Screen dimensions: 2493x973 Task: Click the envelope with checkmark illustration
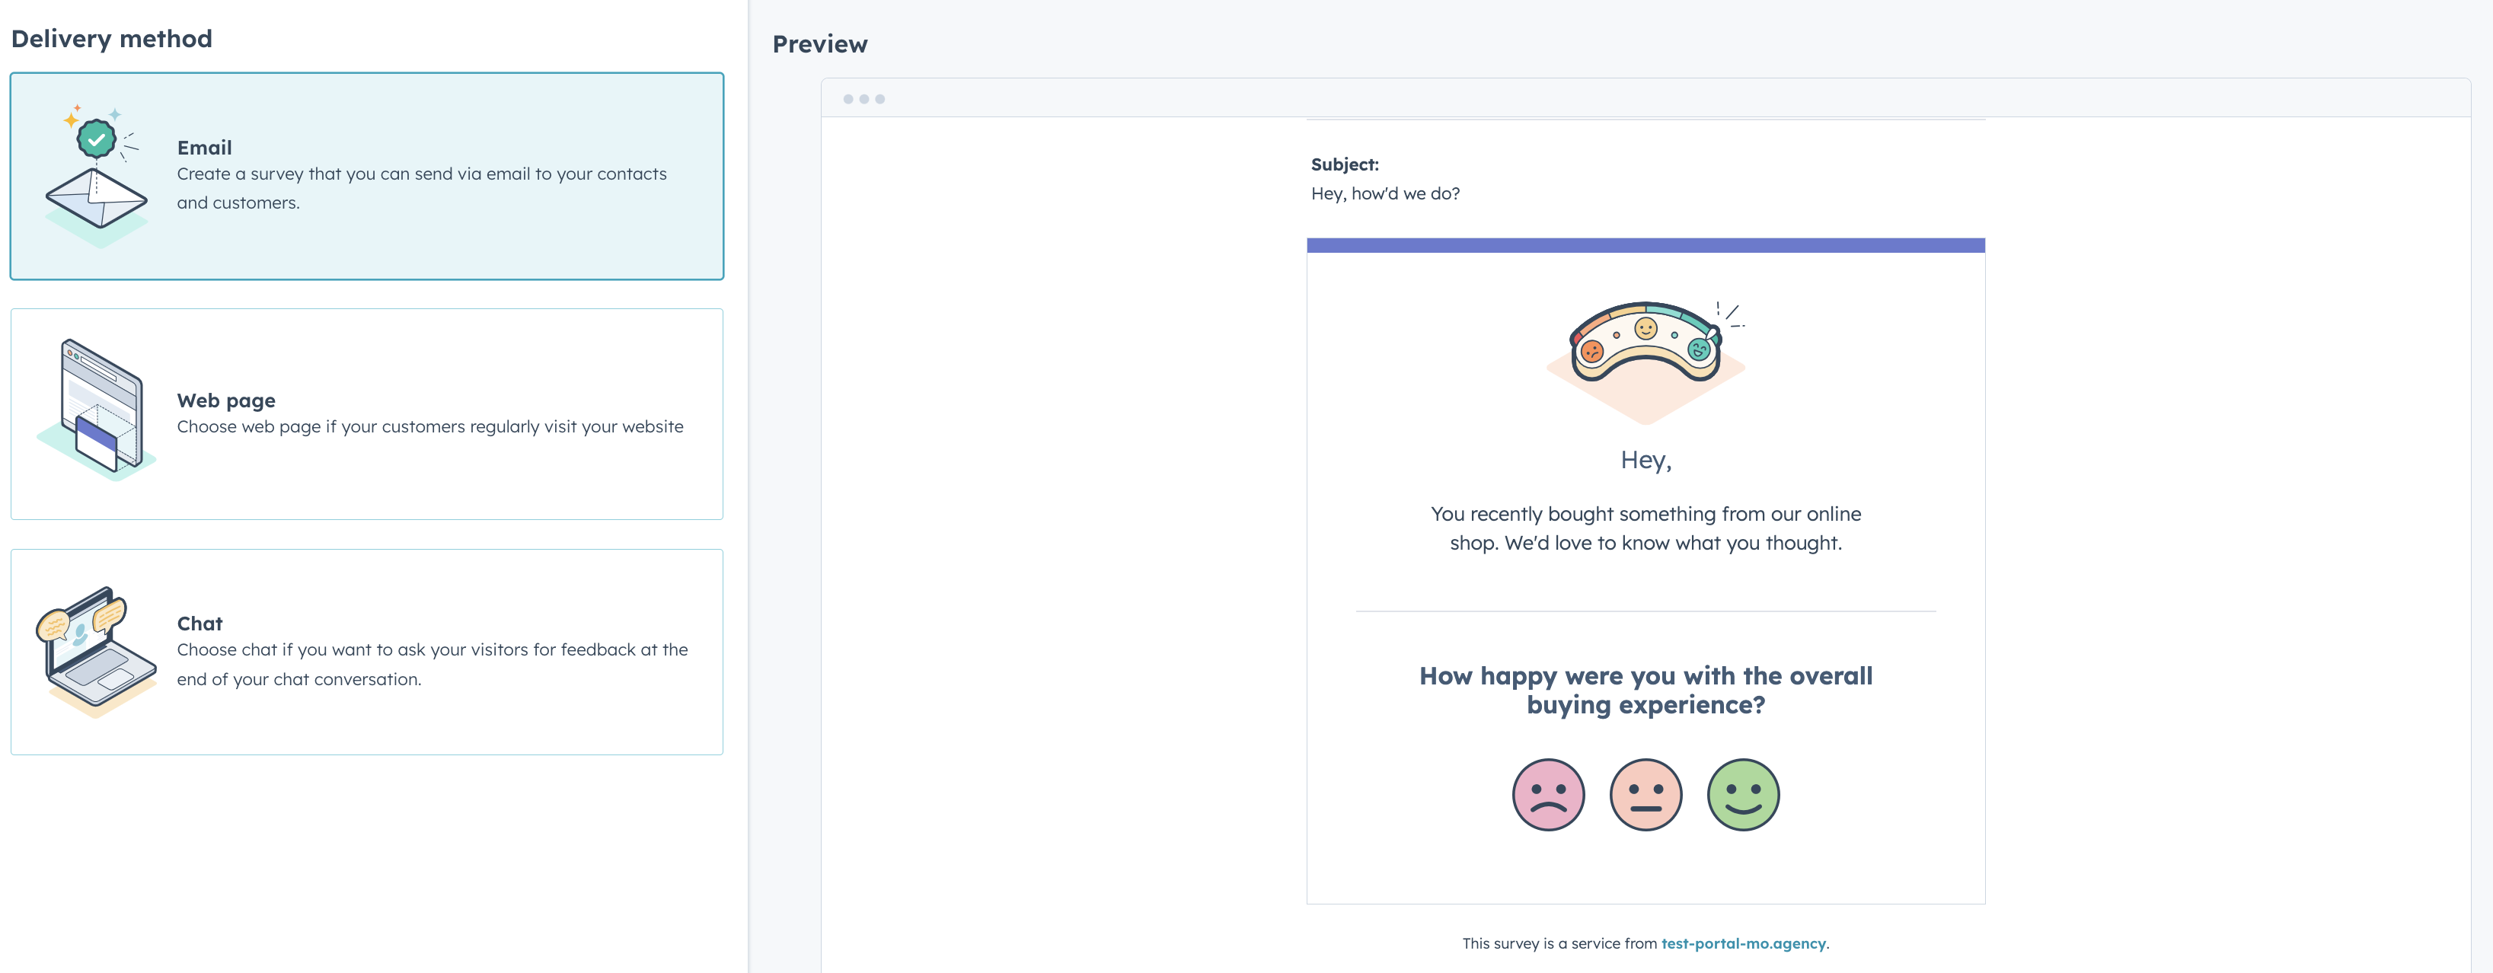97,176
